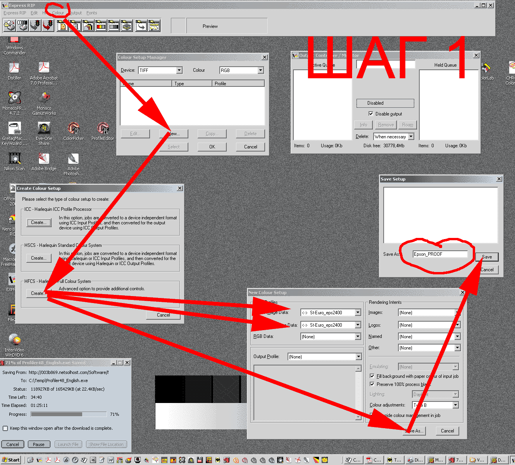Viewport: 515px width, 465px height.
Task: Open InterVideo WinDVD 6 desktop icon
Action: (14, 345)
